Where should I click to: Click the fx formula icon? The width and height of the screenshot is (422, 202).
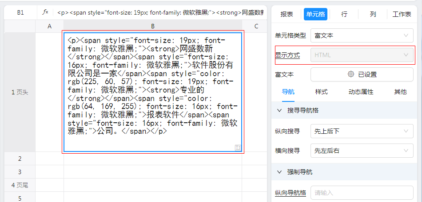click(x=45, y=12)
